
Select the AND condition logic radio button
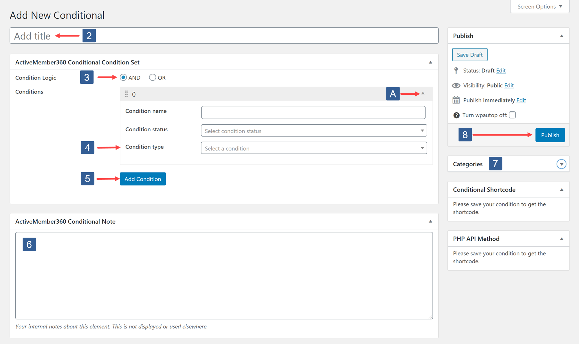pos(123,77)
